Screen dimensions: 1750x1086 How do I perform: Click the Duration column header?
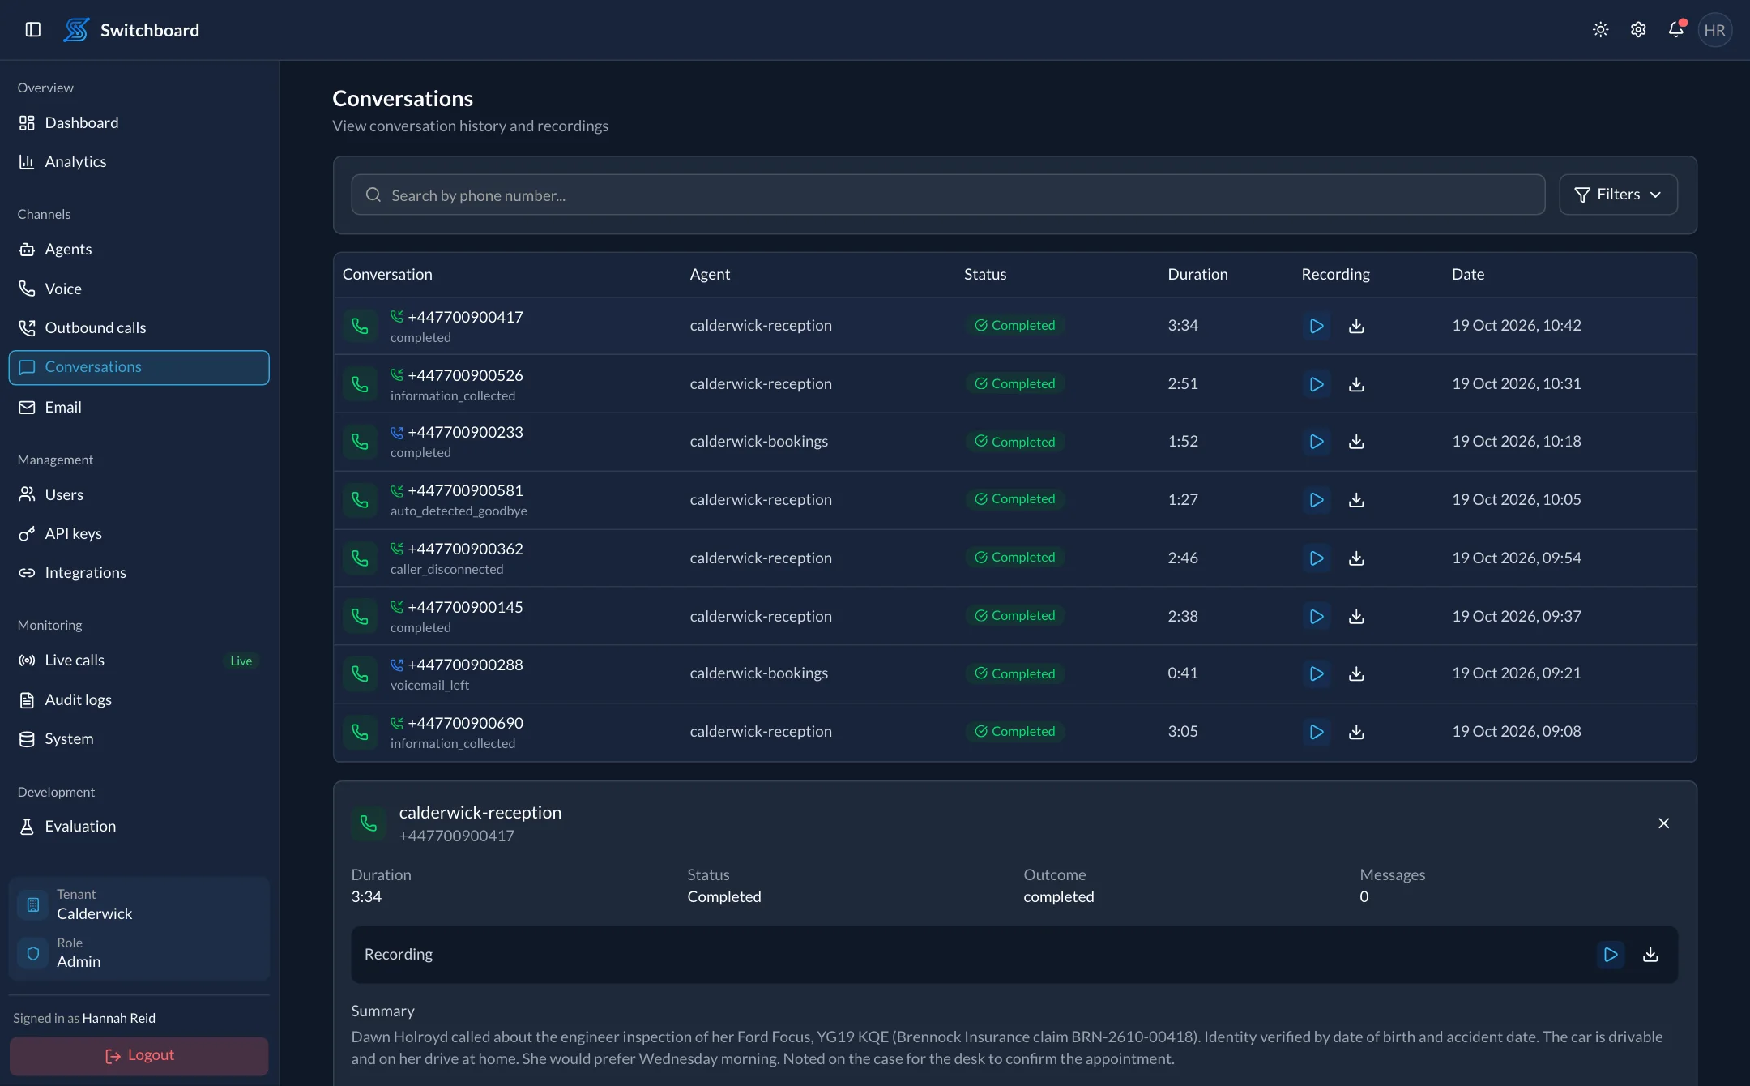[x=1197, y=275]
